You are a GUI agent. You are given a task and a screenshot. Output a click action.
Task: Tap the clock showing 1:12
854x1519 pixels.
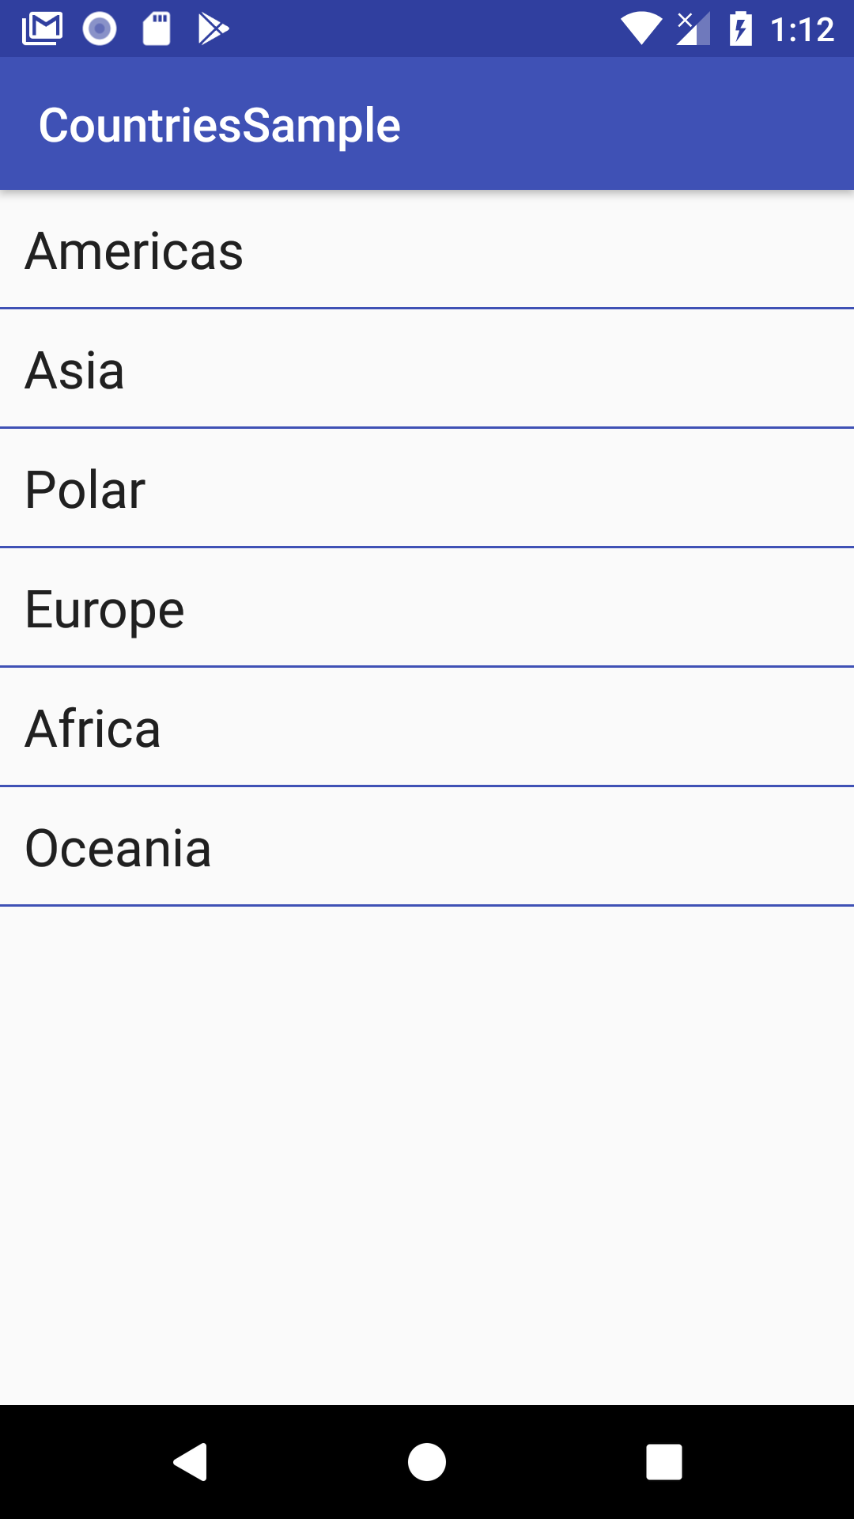pyautogui.click(x=802, y=29)
